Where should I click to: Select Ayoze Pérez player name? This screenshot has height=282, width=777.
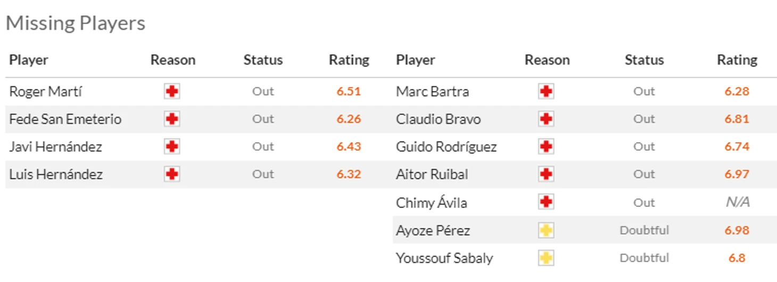point(433,230)
